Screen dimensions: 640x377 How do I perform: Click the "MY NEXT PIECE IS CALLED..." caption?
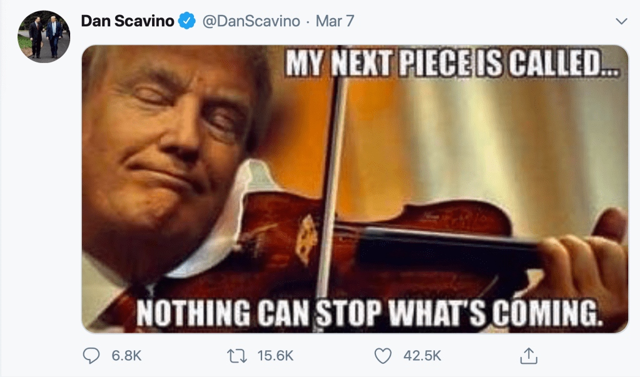click(x=450, y=66)
